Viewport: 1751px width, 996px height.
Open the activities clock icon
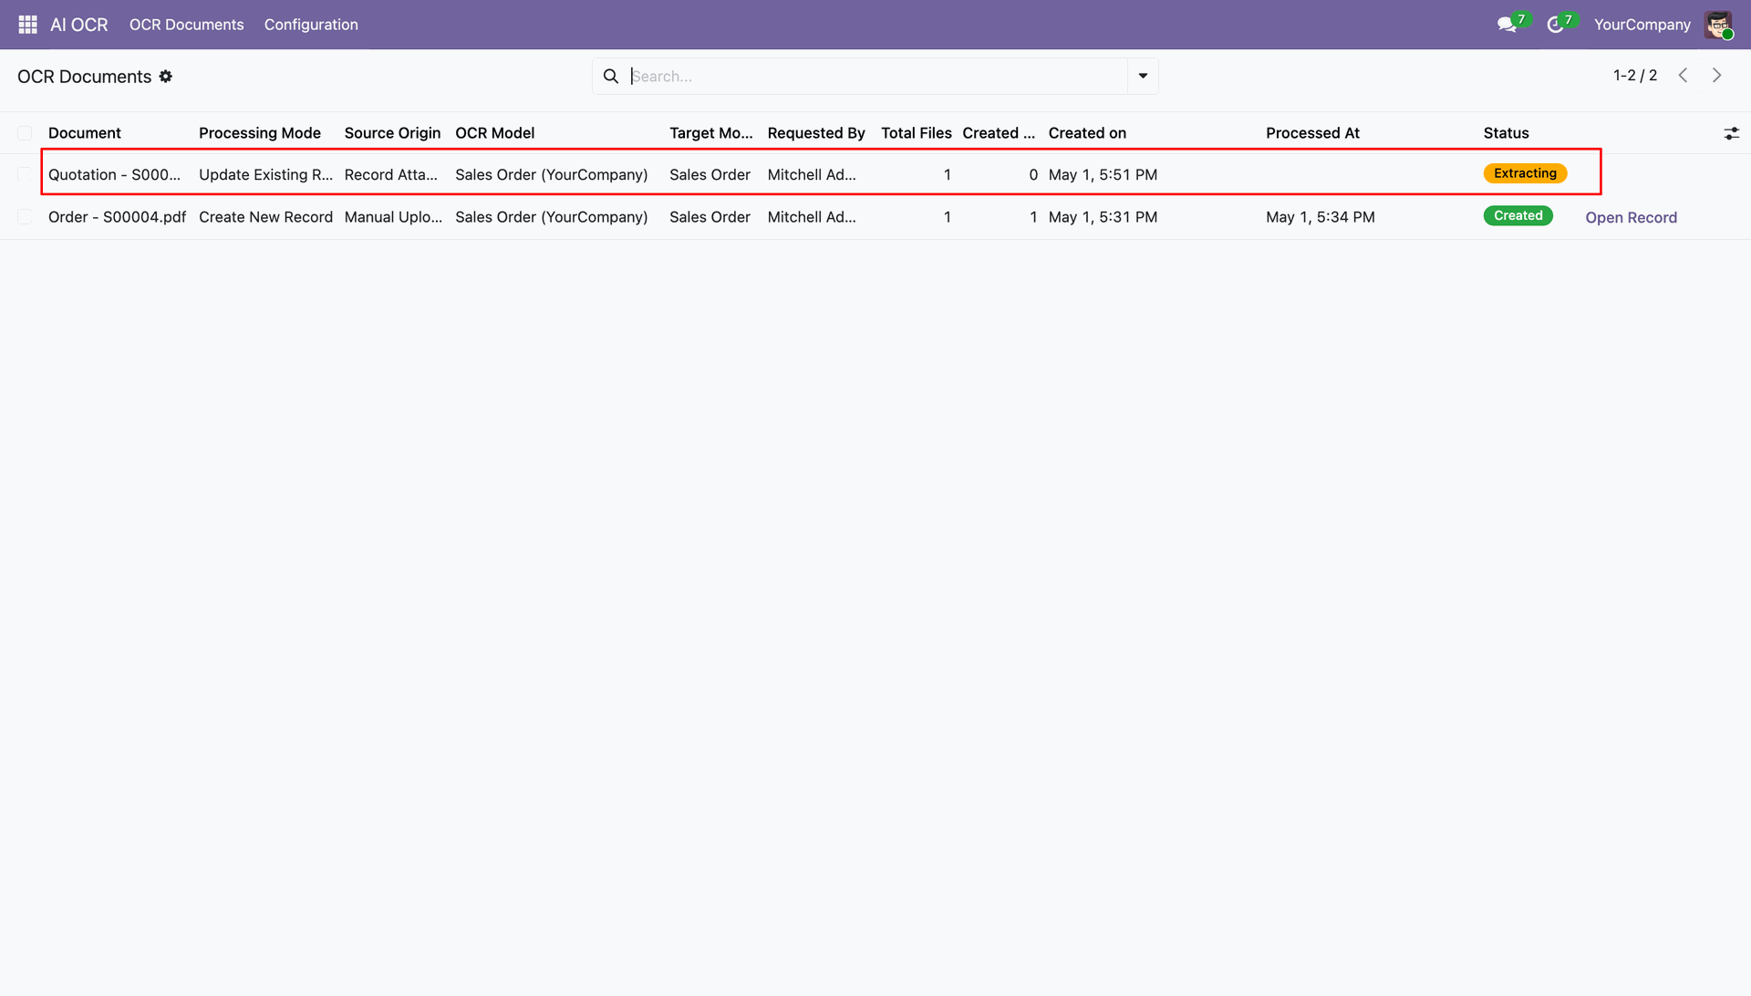pos(1556,25)
